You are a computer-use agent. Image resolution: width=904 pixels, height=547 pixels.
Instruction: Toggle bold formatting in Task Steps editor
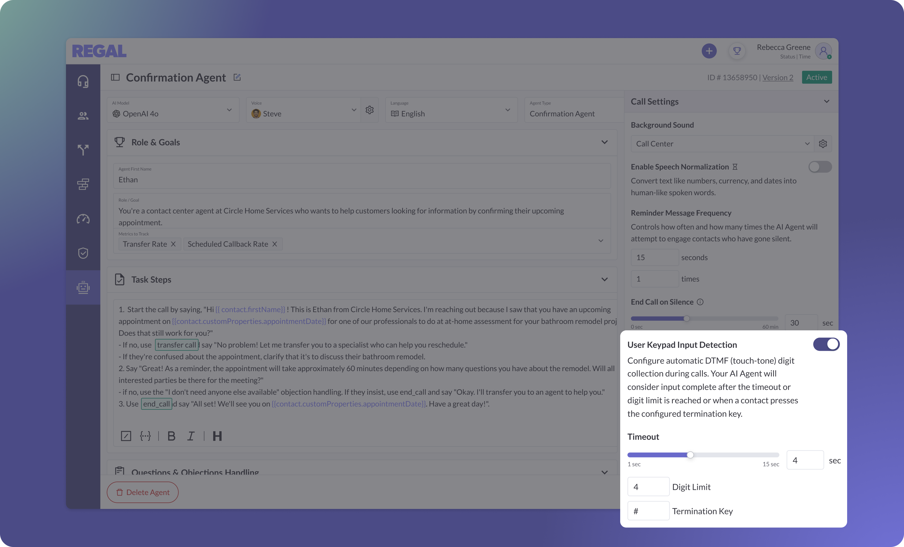[x=171, y=436]
